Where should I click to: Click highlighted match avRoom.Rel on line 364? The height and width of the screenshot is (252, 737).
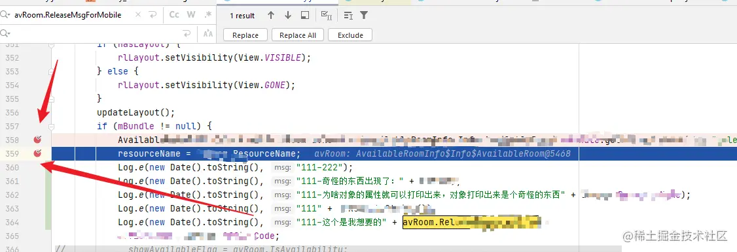(x=471, y=222)
